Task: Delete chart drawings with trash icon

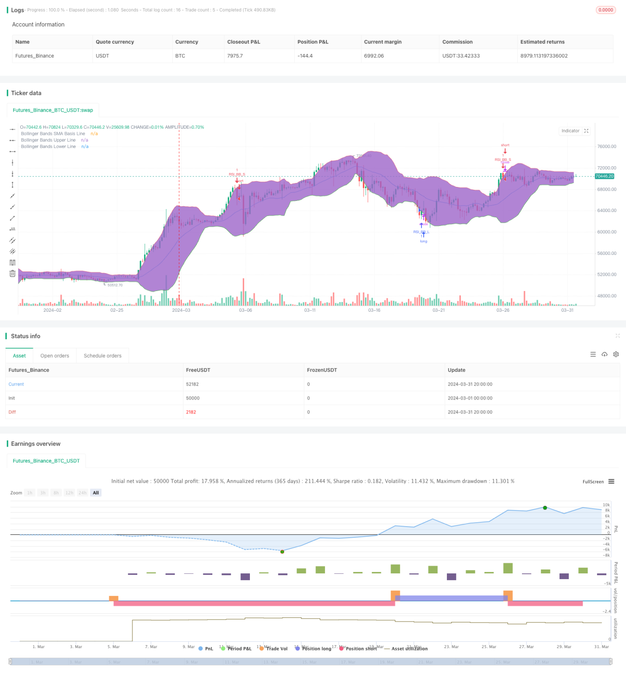Action: point(13,274)
